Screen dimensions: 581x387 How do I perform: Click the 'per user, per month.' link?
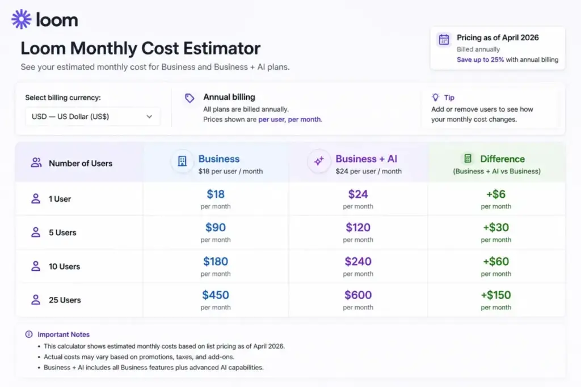point(290,120)
